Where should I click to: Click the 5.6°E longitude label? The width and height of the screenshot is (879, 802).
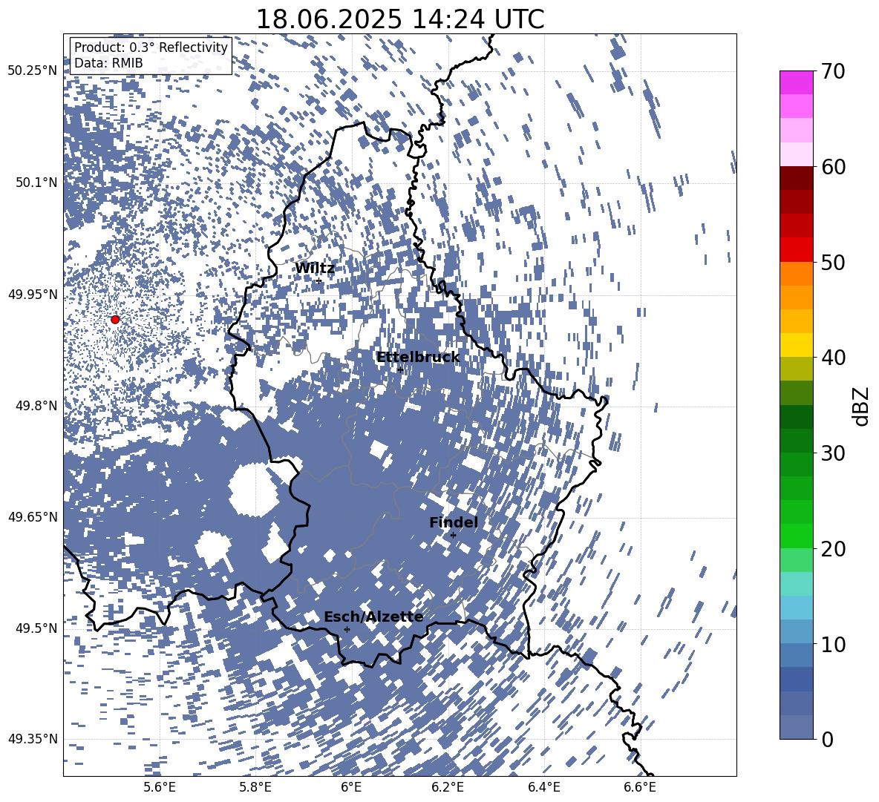160,787
